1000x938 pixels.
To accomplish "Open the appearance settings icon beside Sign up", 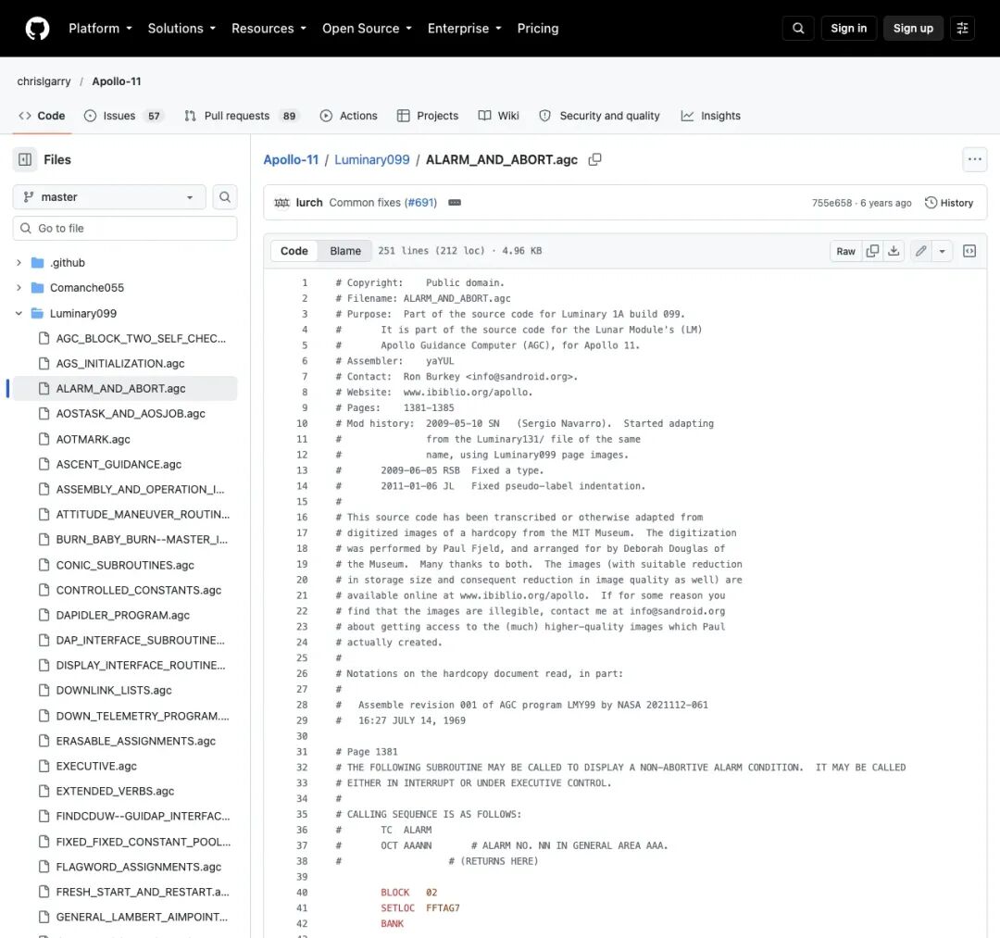I will 962,29.
